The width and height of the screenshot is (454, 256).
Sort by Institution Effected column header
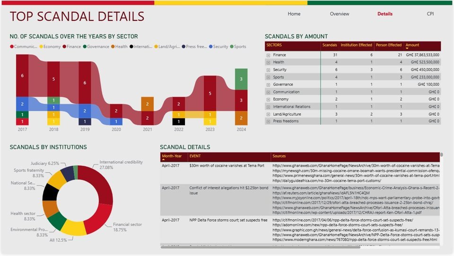[356, 45]
